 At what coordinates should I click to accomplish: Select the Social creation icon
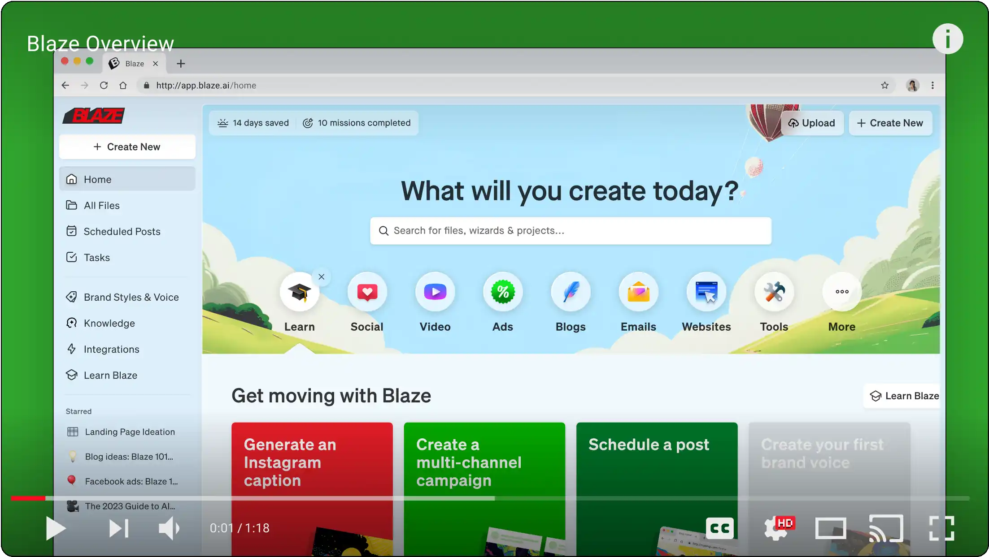click(x=367, y=292)
